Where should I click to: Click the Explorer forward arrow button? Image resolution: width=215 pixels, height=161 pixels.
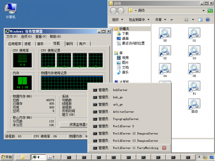(121, 11)
